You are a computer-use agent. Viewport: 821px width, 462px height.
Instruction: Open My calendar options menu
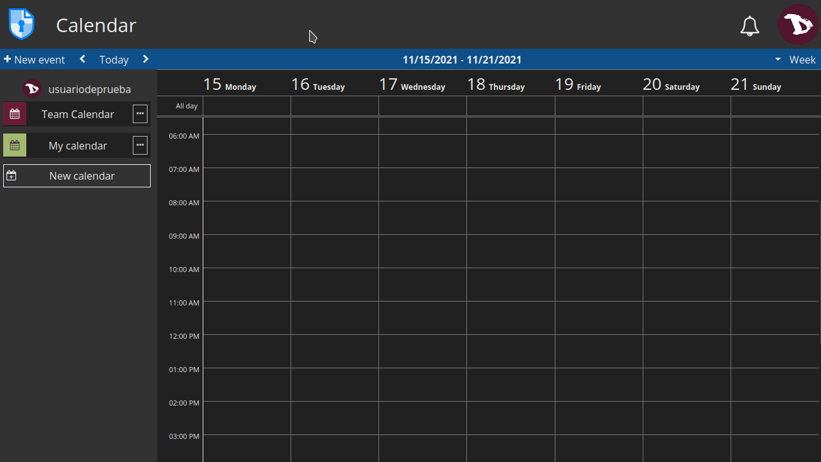click(140, 145)
